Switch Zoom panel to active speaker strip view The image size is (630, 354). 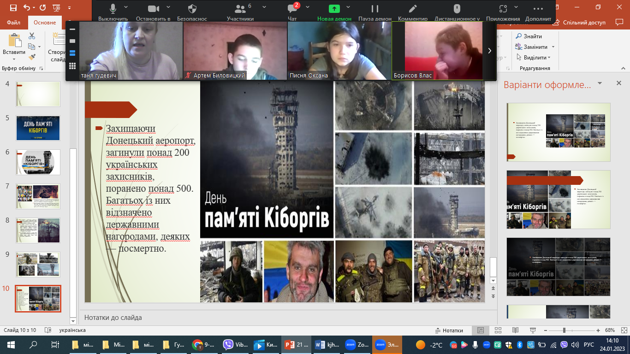(72, 53)
